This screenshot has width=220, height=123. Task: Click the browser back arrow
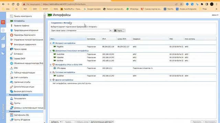click(x=3, y=4)
